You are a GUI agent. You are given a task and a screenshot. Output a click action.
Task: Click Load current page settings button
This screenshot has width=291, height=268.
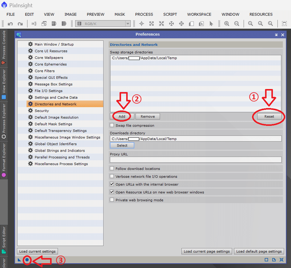[x=207, y=251]
